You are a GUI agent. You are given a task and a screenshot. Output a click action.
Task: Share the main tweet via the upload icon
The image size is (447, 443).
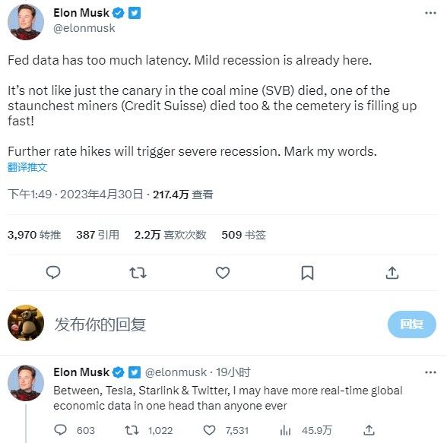coord(392,273)
